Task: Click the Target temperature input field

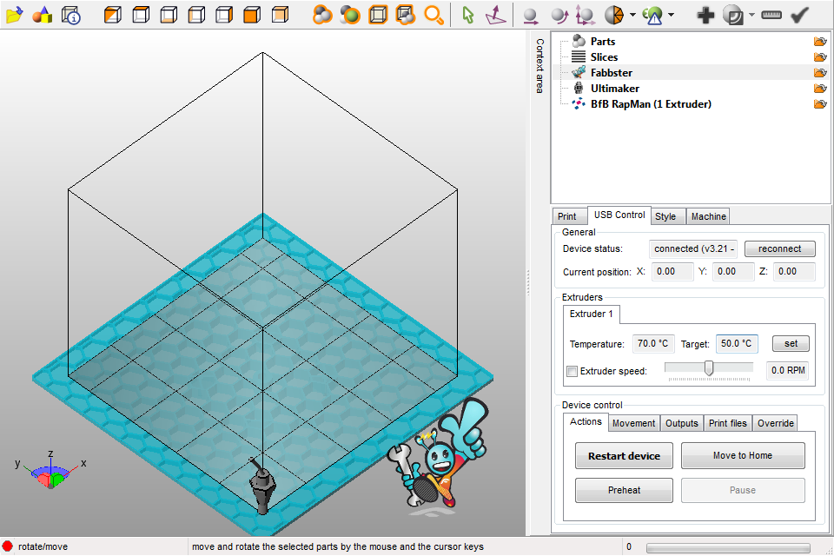Action: (737, 344)
